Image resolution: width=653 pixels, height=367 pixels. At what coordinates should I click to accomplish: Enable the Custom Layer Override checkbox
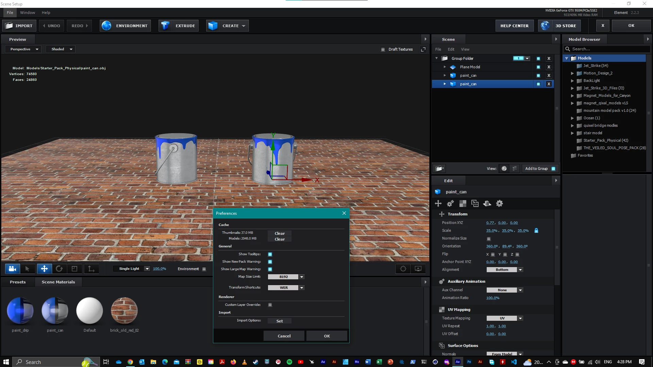point(270,305)
